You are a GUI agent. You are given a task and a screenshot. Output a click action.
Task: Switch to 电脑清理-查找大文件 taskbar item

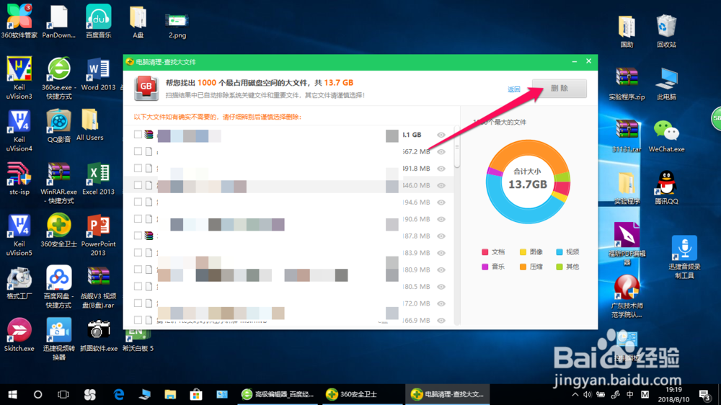coord(447,394)
